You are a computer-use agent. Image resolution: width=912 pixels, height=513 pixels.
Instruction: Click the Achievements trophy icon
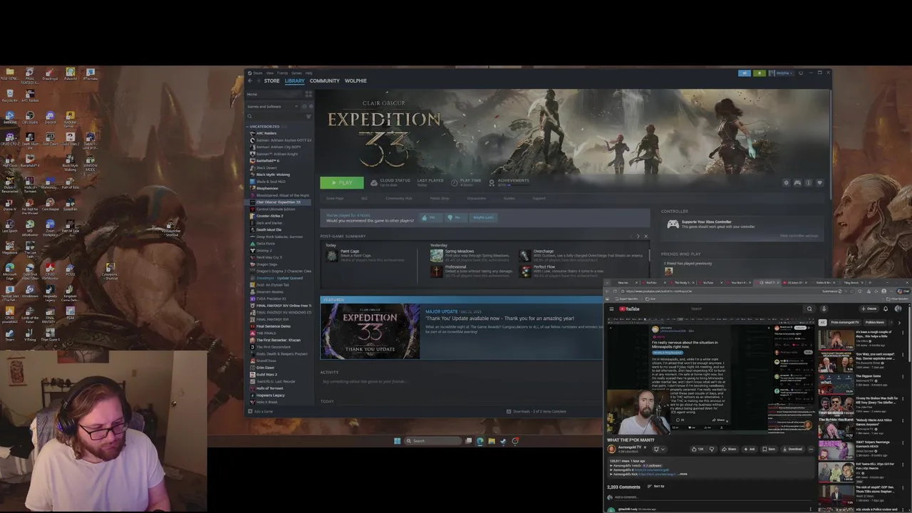[492, 183]
